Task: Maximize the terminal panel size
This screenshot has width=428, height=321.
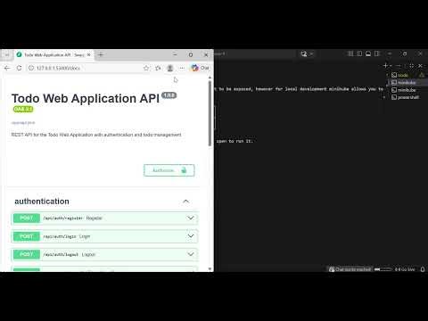Action: coord(412,66)
